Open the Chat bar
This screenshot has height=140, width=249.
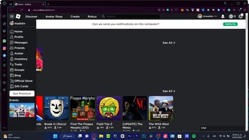[222, 128]
